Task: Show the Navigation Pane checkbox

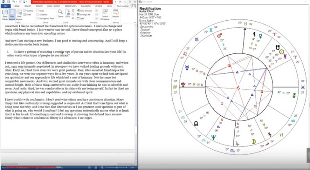Action: [x=45, y=18]
